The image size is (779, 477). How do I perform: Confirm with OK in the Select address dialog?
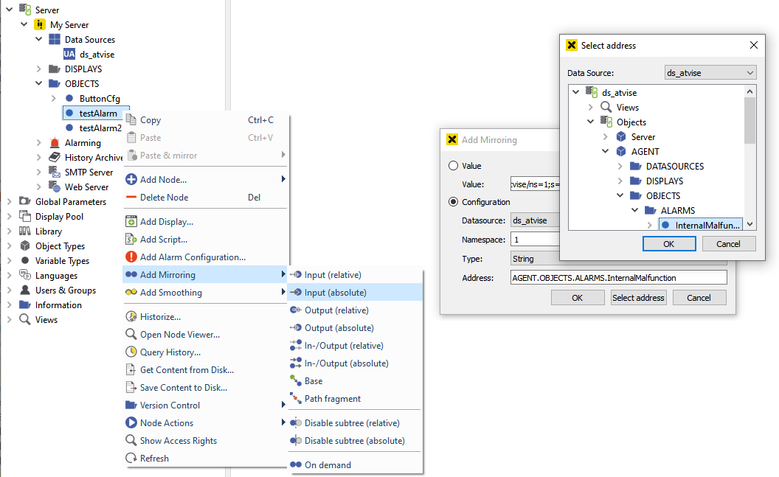tap(669, 243)
